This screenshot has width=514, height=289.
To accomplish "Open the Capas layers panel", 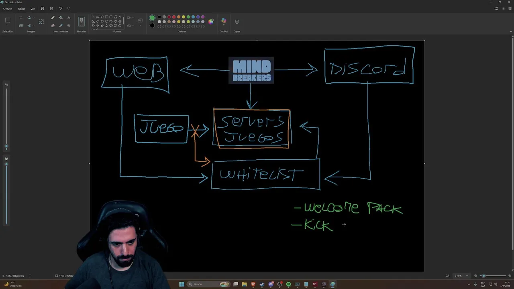I will click(237, 21).
